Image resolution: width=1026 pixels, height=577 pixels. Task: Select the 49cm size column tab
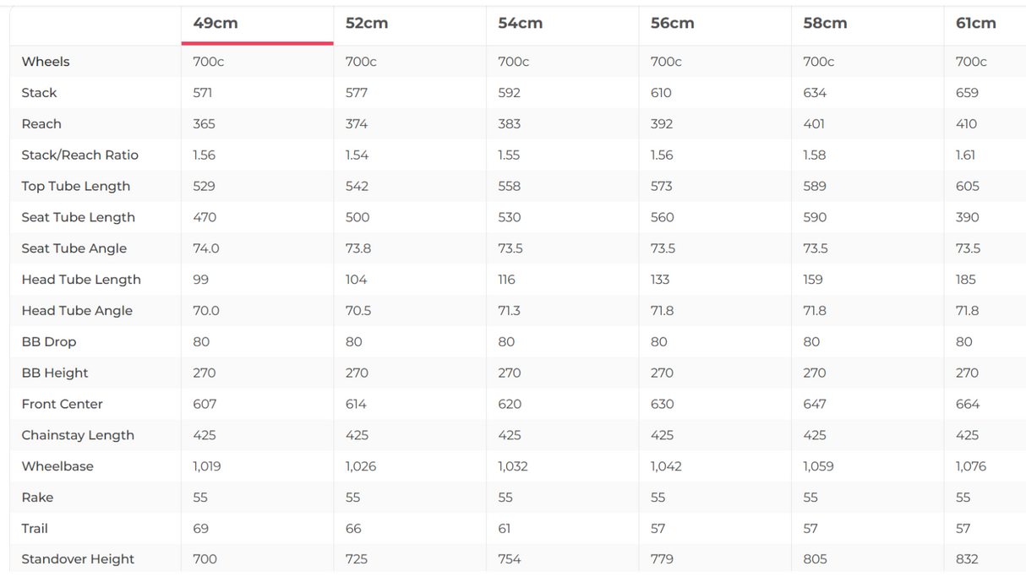click(x=216, y=24)
